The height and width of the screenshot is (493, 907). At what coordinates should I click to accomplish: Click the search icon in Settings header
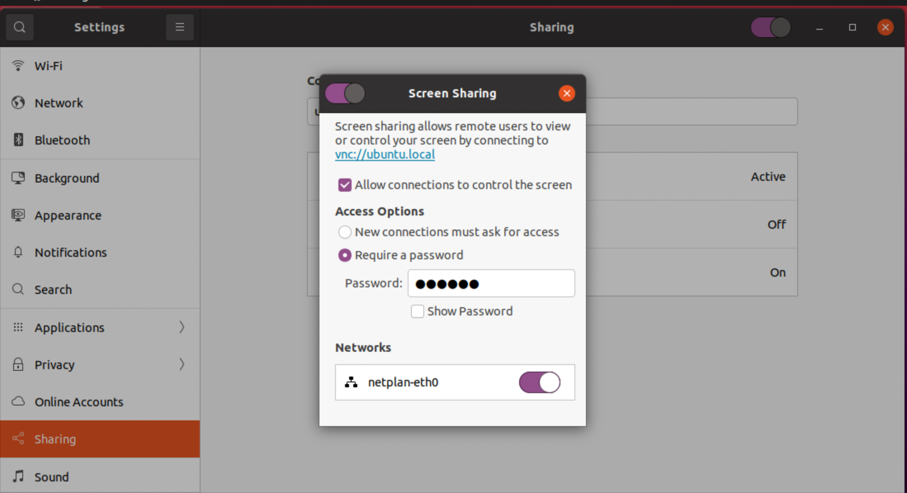click(x=19, y=27)
